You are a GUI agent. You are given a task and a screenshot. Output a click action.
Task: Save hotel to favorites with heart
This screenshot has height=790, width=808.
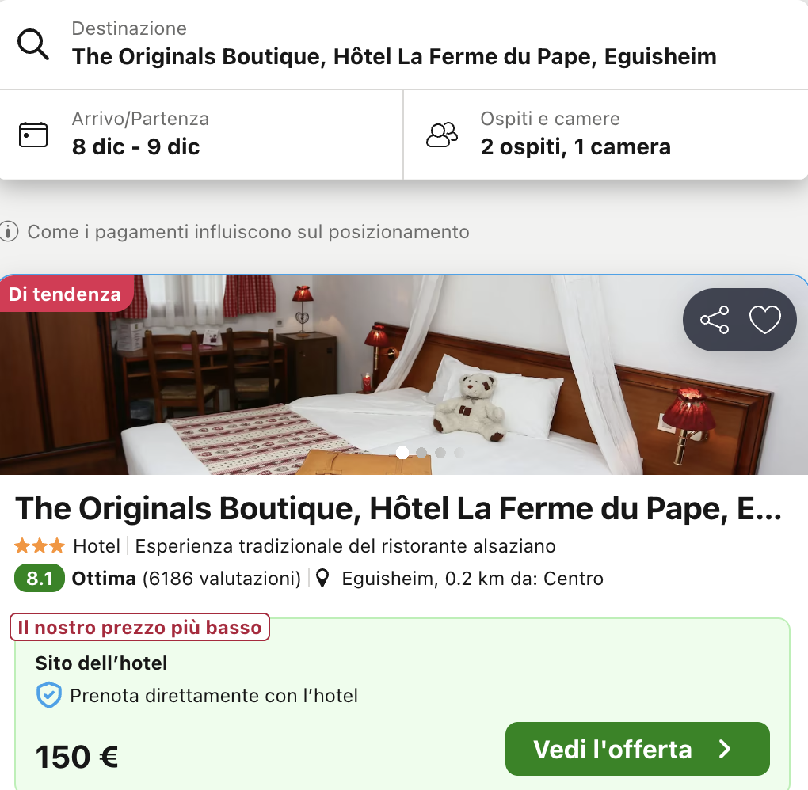click(x=765, y=320)
